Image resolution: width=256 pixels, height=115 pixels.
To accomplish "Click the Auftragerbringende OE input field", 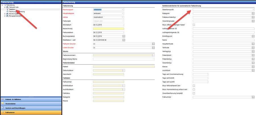I will point(224,32).
